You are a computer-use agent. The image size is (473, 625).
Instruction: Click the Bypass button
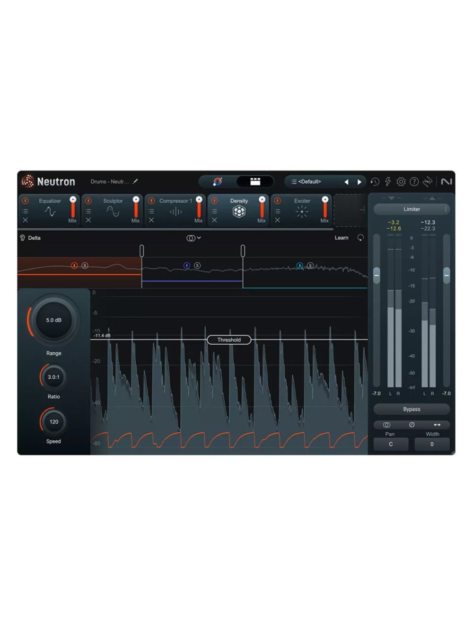pos(411,409)
